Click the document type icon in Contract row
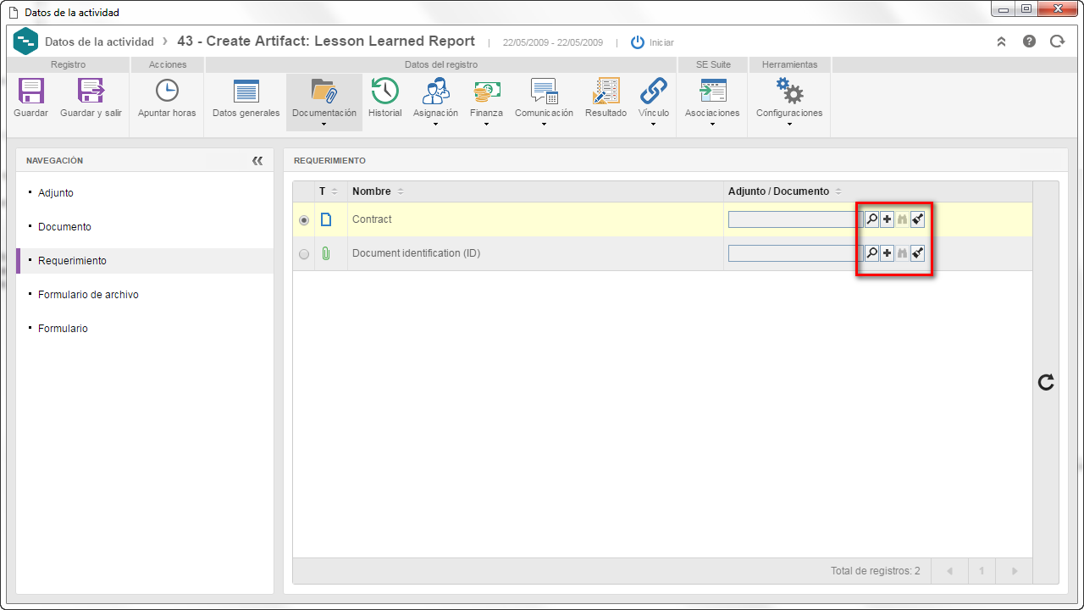Screen dimensions: 1084x610 coord(326,219)
